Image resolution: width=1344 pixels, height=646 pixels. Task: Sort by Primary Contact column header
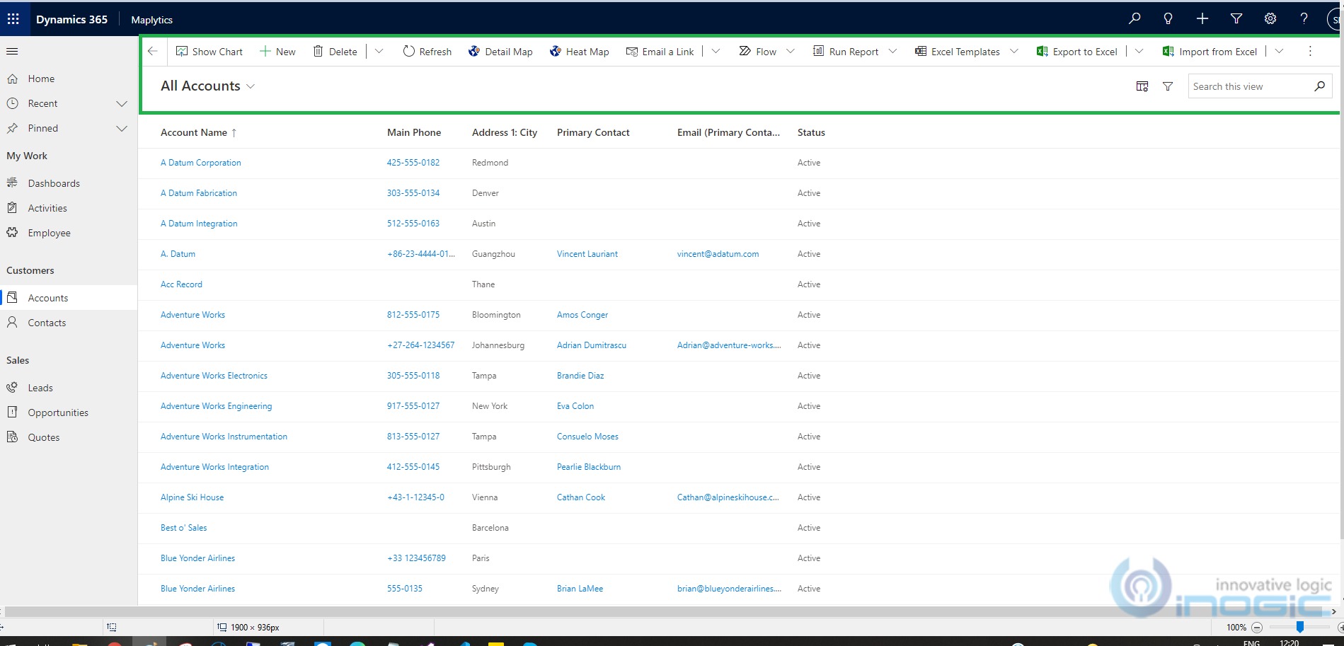593,132
